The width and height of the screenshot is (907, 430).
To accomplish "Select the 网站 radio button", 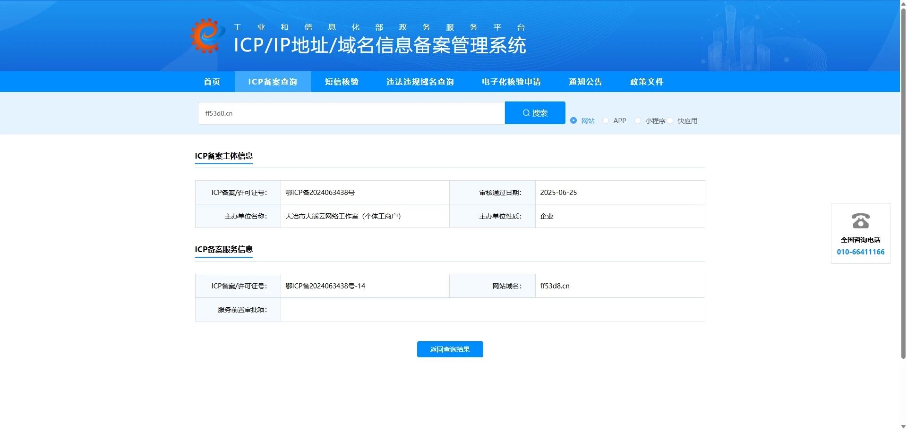I will point(573,120).
